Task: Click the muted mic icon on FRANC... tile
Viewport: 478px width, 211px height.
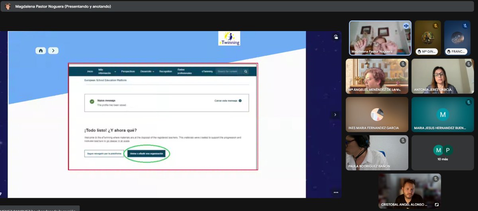Action: pos(465,26)
